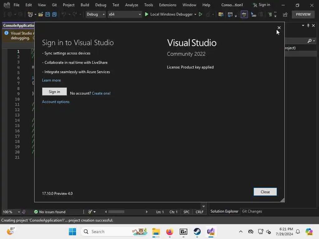Open 7-Zip from the taskbar
The width and height of the screenshot is (319, 239).
tap(183, 232)
